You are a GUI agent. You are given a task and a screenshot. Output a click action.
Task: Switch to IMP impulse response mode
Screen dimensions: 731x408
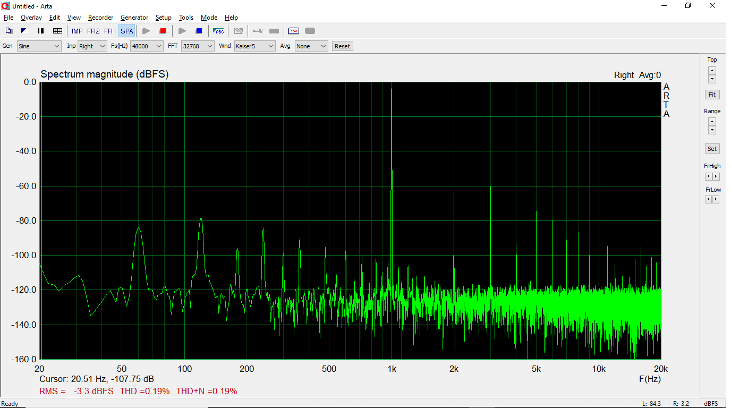click(x=77, y=31)
